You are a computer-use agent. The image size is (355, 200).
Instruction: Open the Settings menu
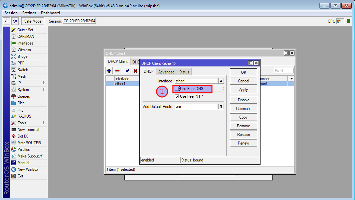[x=29, y=13]
